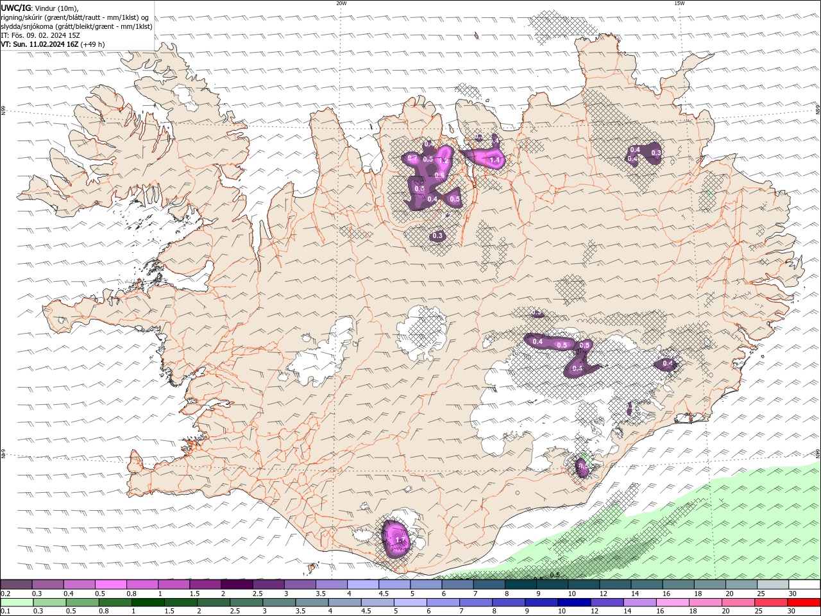Click the large magenta snowfall blob on the south coast glacier
Screen dimensions: 821x616
coord(396,539)
